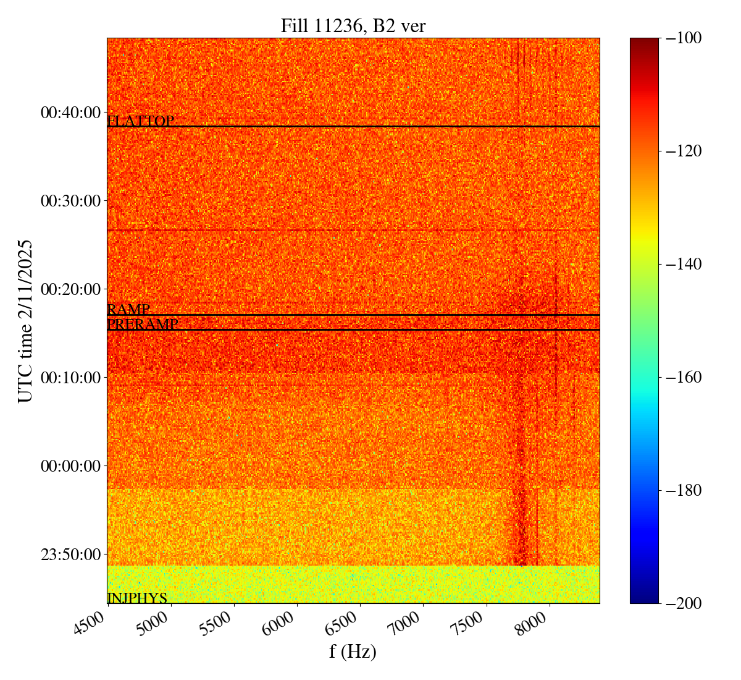Click the RAMP marker label
This screenshot has width=741, height=680.
pos(128,310)
